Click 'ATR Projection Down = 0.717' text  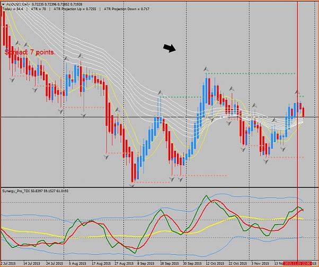127,9
